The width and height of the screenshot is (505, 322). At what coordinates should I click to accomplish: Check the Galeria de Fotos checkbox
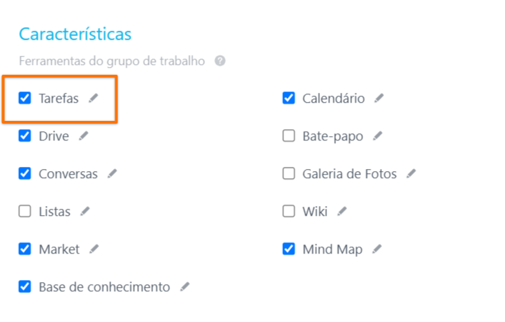(288, 173)
